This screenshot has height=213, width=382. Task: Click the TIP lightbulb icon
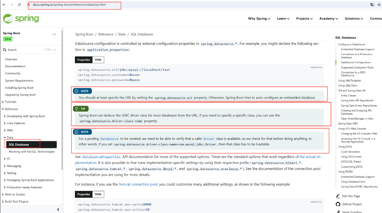(77, 109)
